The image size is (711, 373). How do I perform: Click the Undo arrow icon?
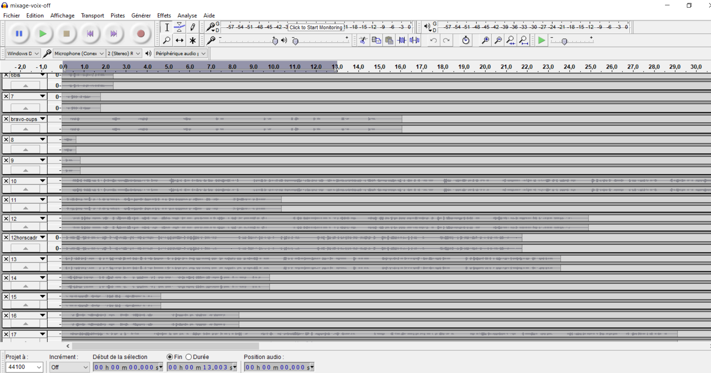point(433,40)
